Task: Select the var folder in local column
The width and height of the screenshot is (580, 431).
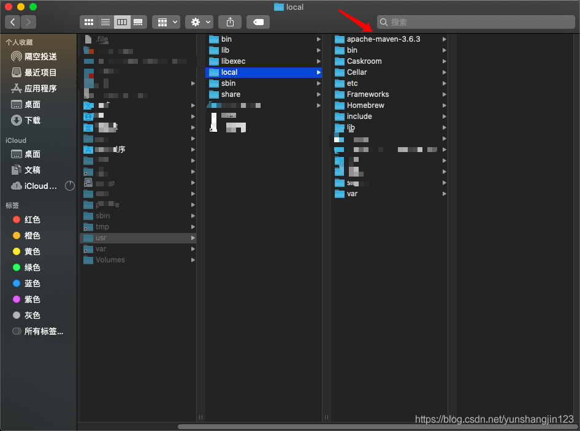Action: (x=389, y=194)
